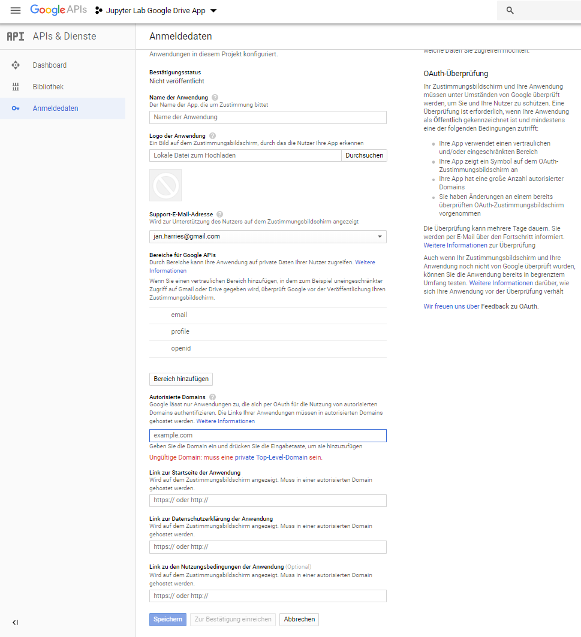Collapse the sidebar with the arrow icon
The width and height of the screenshot is (581, 637).
(15, 623)
